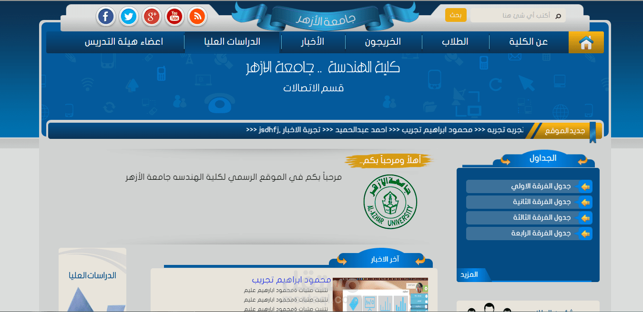Image resolution: width=643 pixels, height=312 pixels.
Task: Click the الجداول panel header
Action: [x=543, y=158]
